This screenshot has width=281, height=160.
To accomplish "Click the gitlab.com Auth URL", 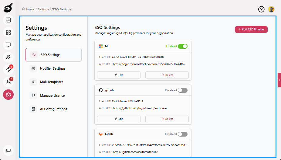I will 135,152.
